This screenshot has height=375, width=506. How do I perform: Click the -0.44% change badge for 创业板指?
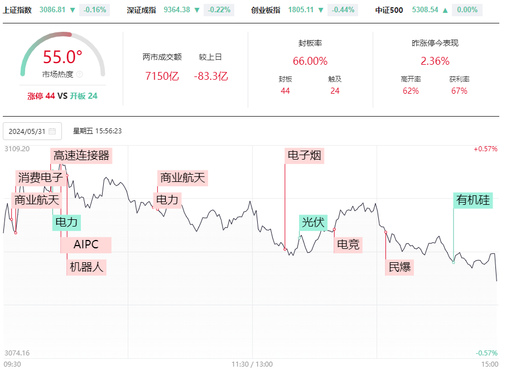[343, 9]
